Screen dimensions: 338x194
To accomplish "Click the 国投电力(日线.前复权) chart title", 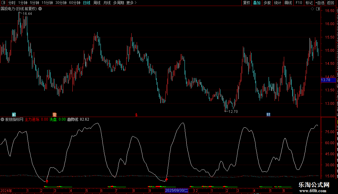I will [x=19, y=9].
